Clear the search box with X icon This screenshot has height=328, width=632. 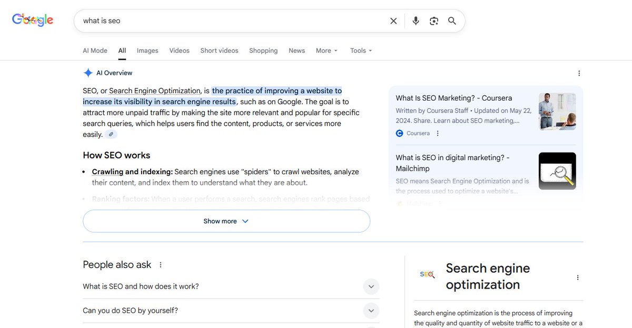[393, 21]
